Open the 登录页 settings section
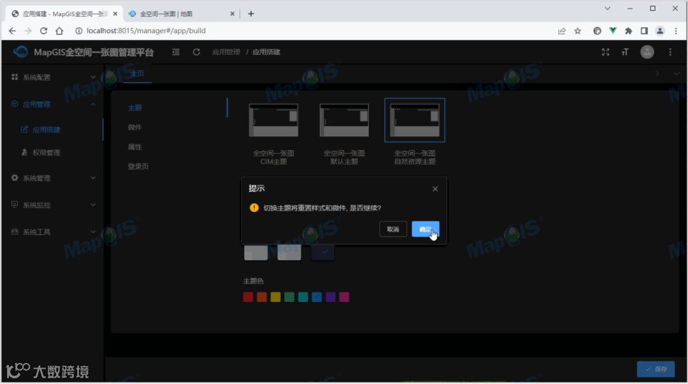Viewport: 688px width, 384px height. [x=138, y=167]
